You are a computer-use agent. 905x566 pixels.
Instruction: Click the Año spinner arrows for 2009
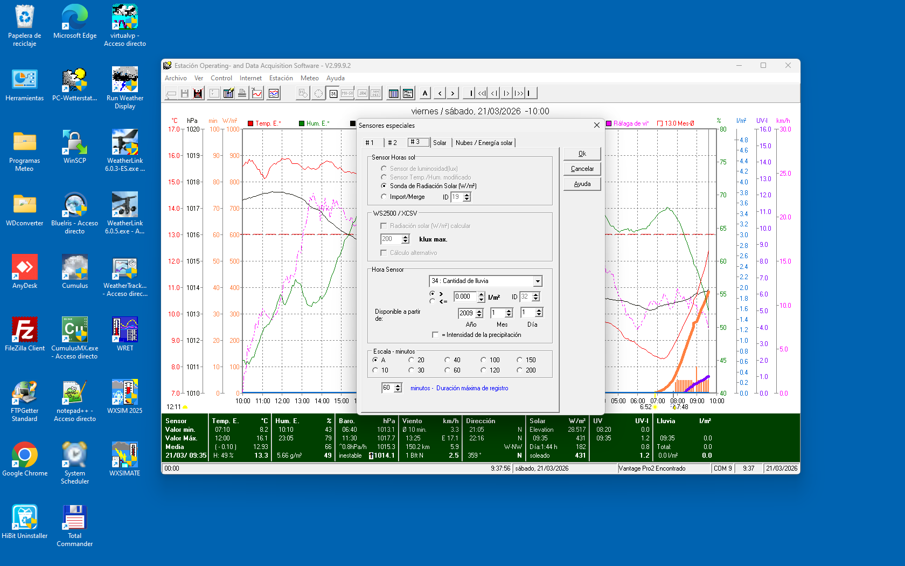coord(479,313)
